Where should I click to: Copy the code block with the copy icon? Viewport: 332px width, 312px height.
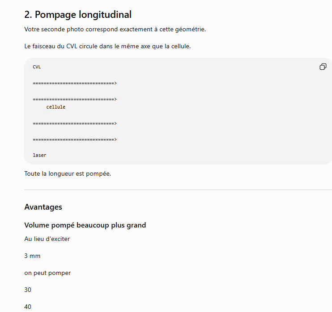323,67
